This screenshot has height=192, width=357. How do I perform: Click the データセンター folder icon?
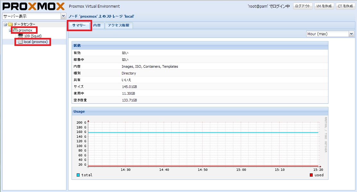coord(10,24)
